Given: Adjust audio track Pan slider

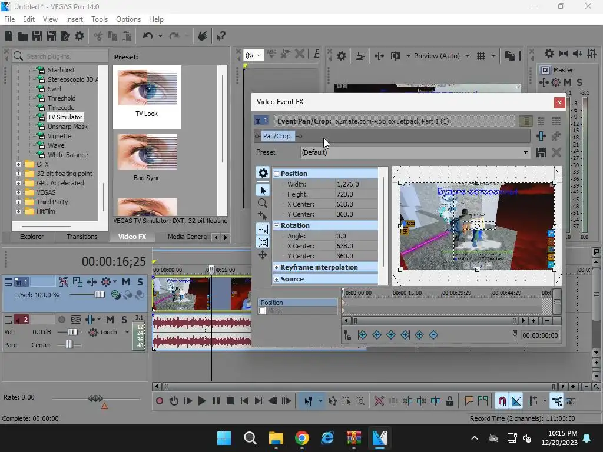Looking at the screenshot, I should tap(68, 344).
